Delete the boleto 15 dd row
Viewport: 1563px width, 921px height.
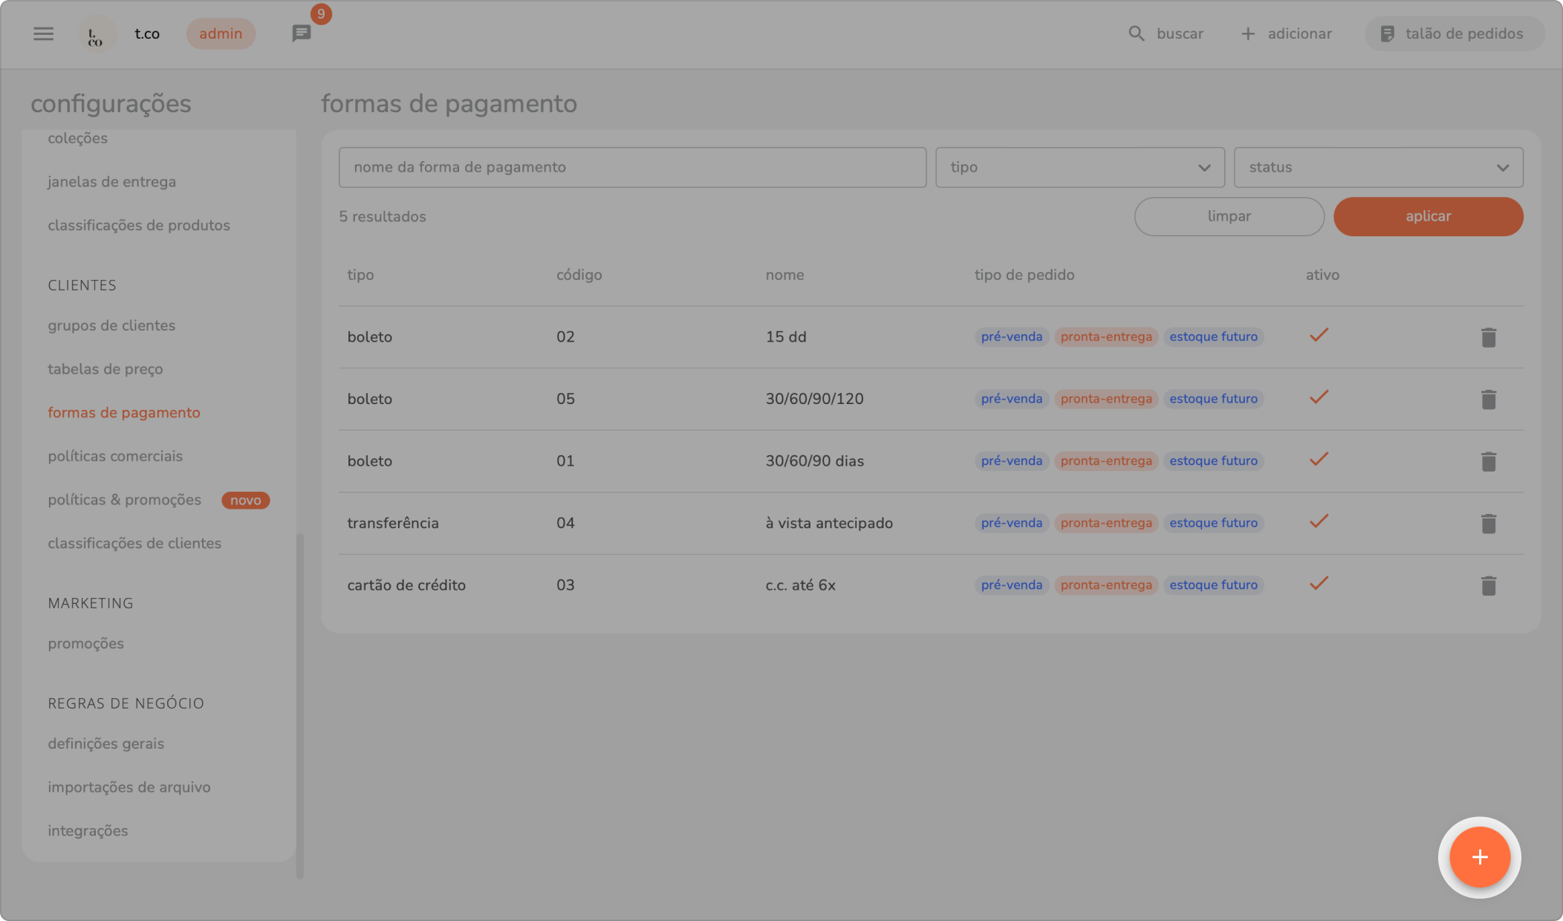pyautogui.click(x=1488, y=337)
